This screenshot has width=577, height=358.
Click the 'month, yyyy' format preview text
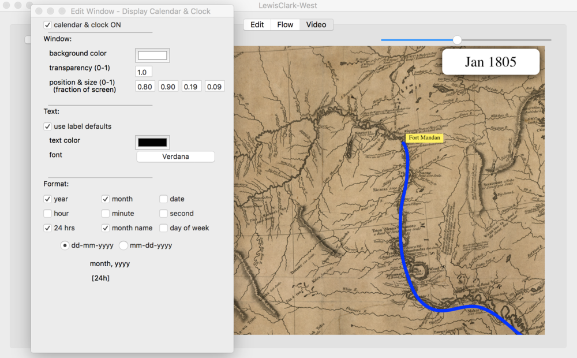point(110,264)
